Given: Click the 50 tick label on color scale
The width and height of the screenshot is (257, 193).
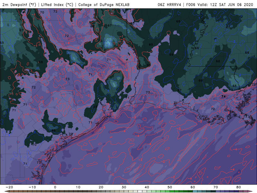Looking at the screenshot, I should click(170, 187).
